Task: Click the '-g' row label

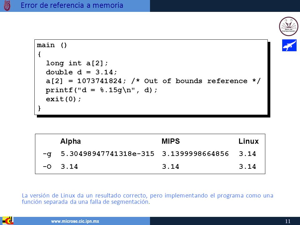Action: (x=47, y=154)
